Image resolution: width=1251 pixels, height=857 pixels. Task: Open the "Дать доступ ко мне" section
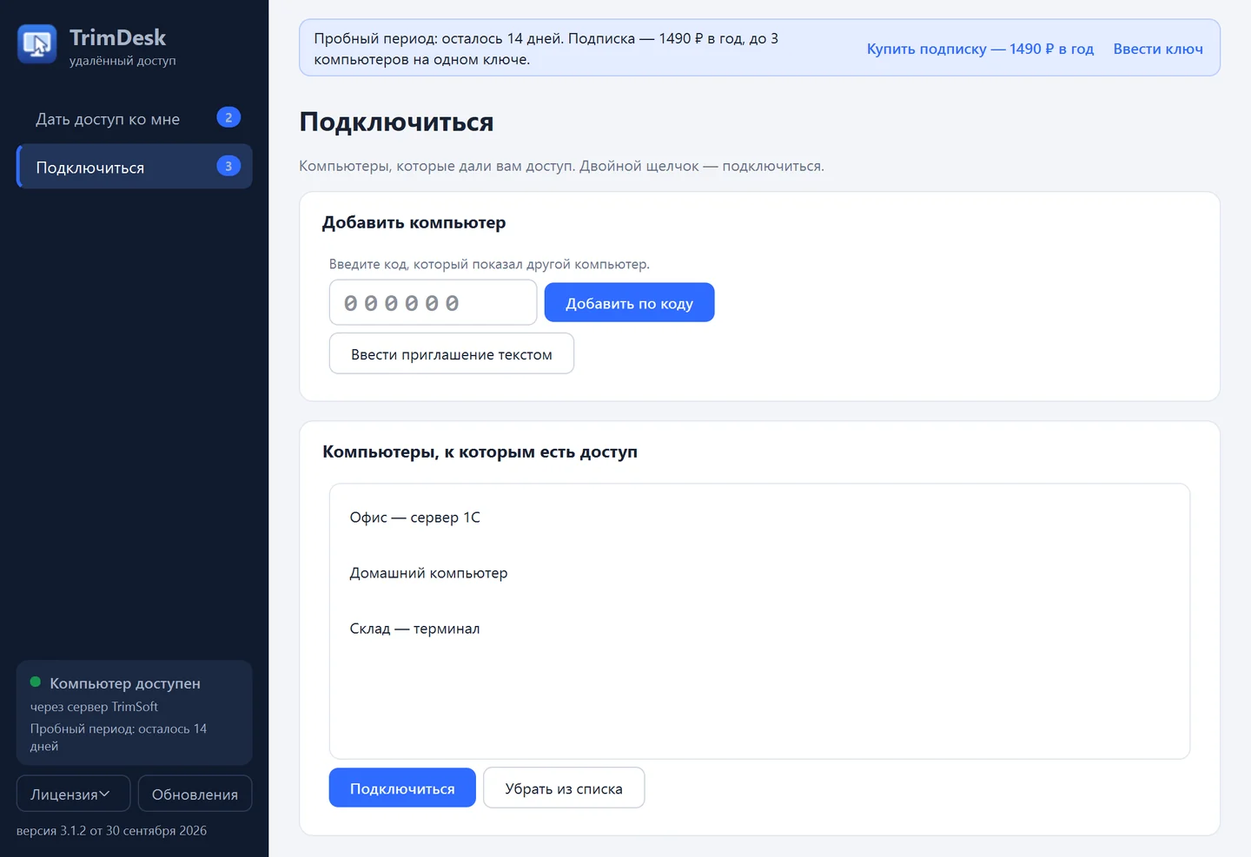point(135,119)
